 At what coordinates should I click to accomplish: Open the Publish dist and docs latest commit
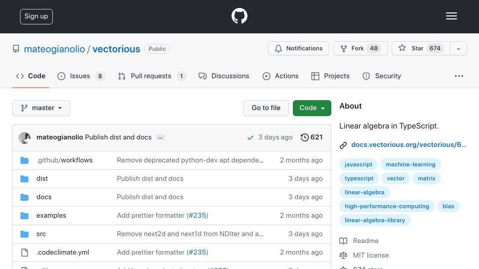click(118, 137)
